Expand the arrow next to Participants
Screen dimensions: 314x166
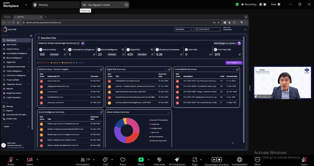tap(93, 159)
